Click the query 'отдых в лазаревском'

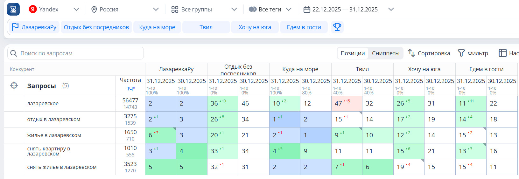(x=54, y=120)
